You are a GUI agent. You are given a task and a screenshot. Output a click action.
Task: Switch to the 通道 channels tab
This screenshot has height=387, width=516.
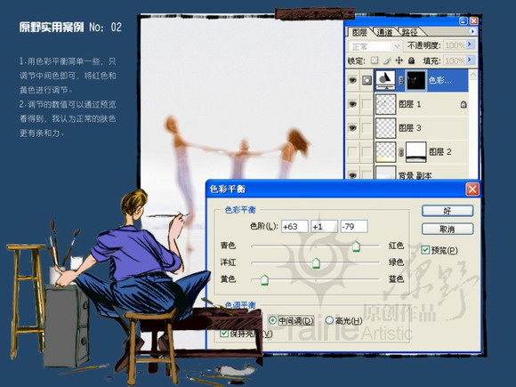[384, 32]
